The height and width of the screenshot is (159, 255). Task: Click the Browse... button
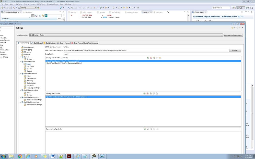[235, 50]
